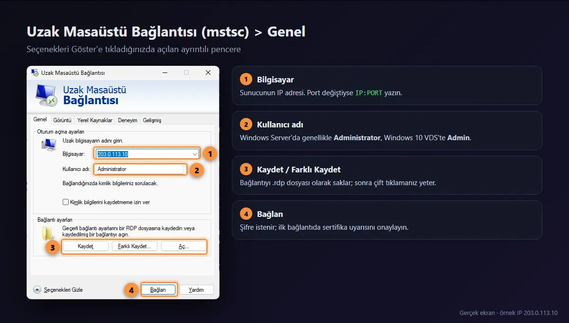Image resolution: width=569 pixels, height=323 pixels.
Task: Click the Aç... button
Action: tap(184, 246)
